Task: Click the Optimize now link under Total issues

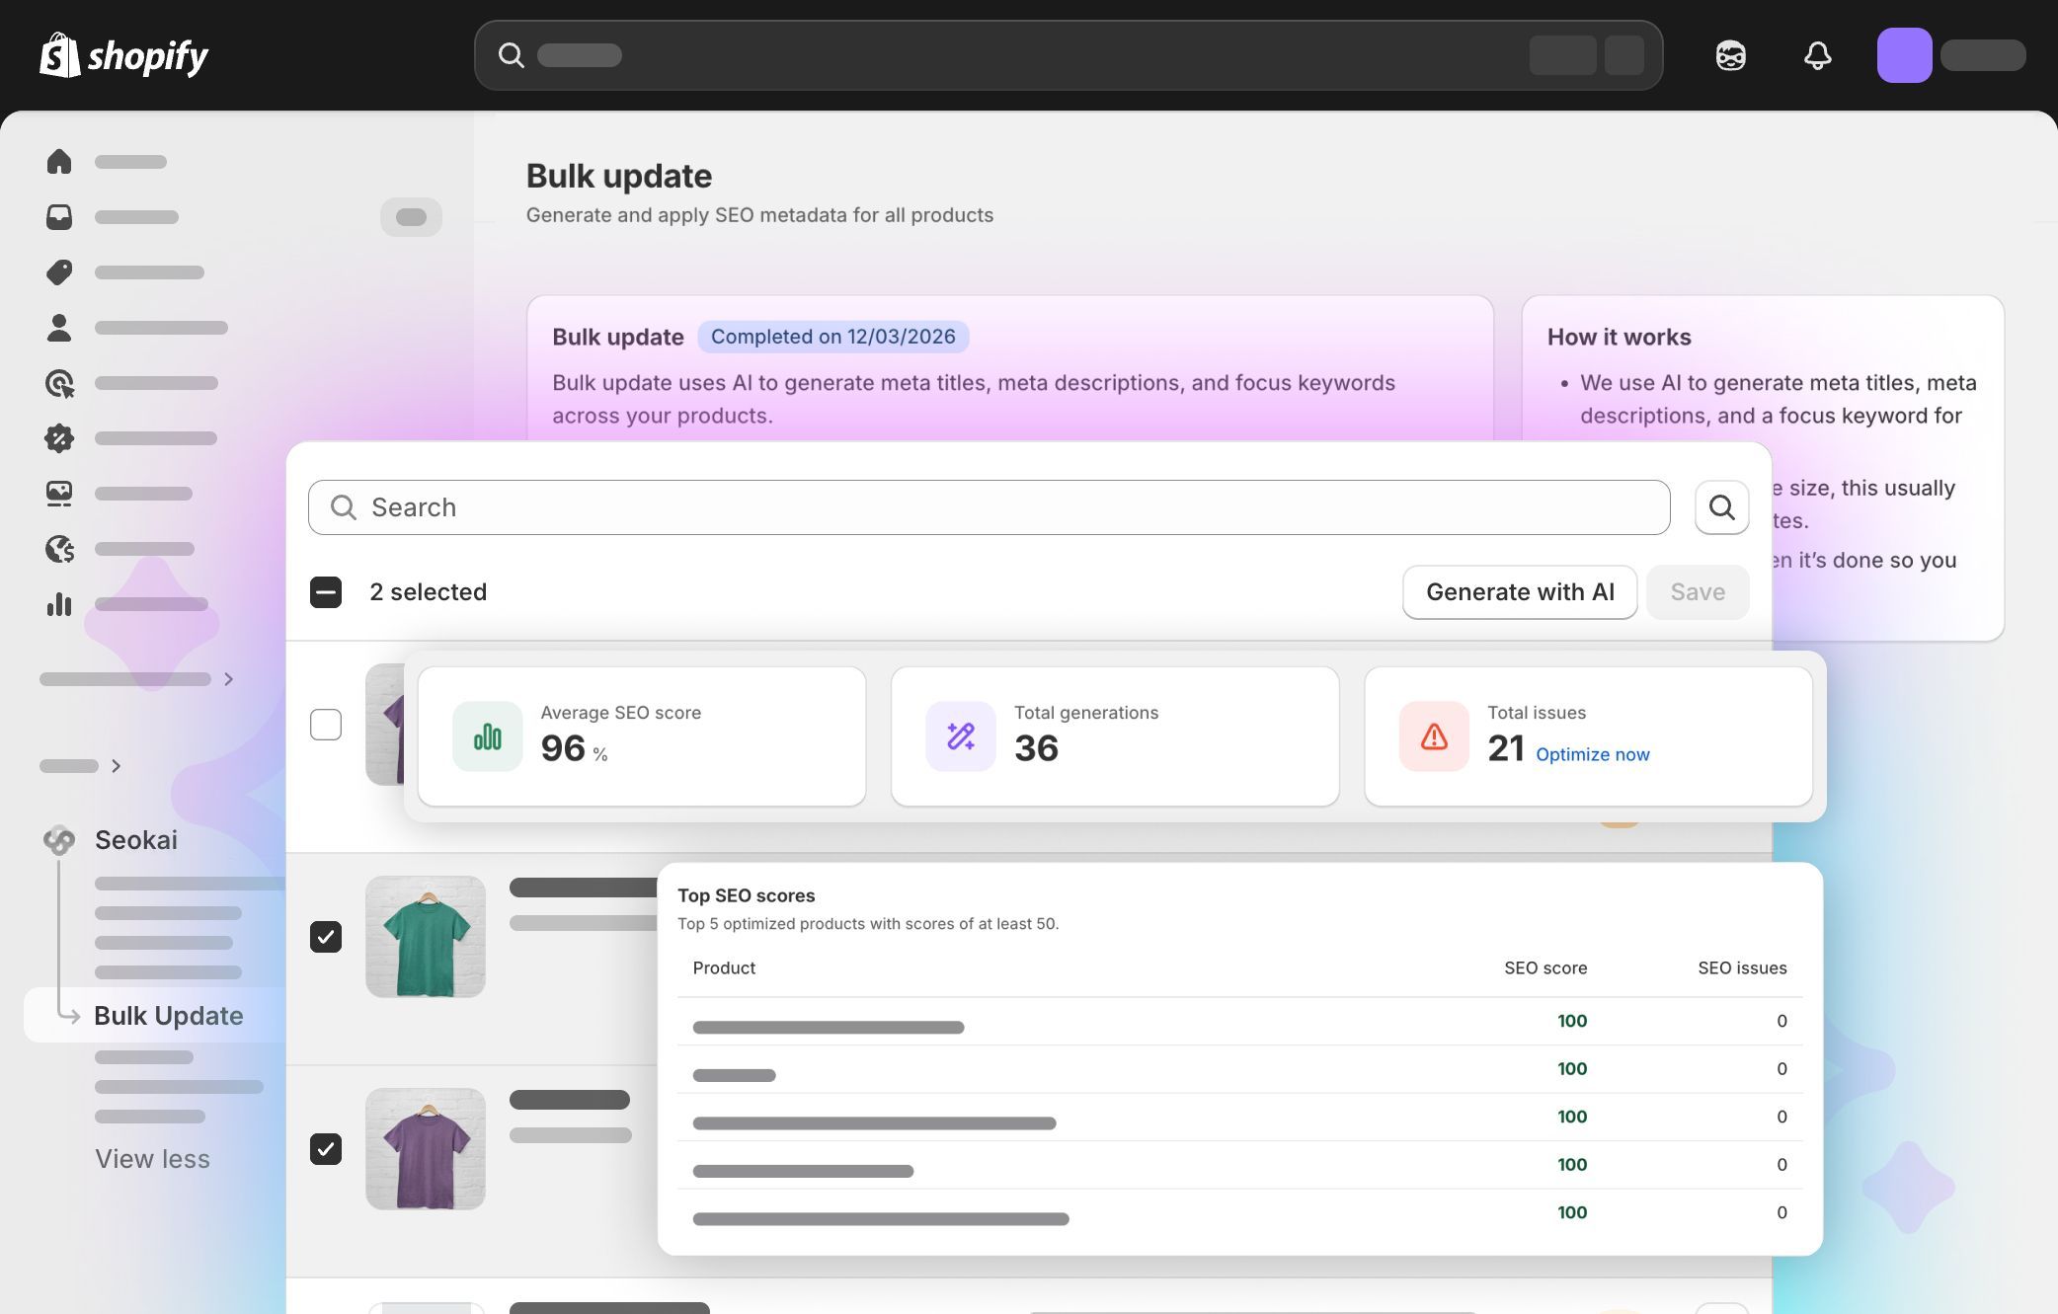Action: click(x=1591, y=754)
